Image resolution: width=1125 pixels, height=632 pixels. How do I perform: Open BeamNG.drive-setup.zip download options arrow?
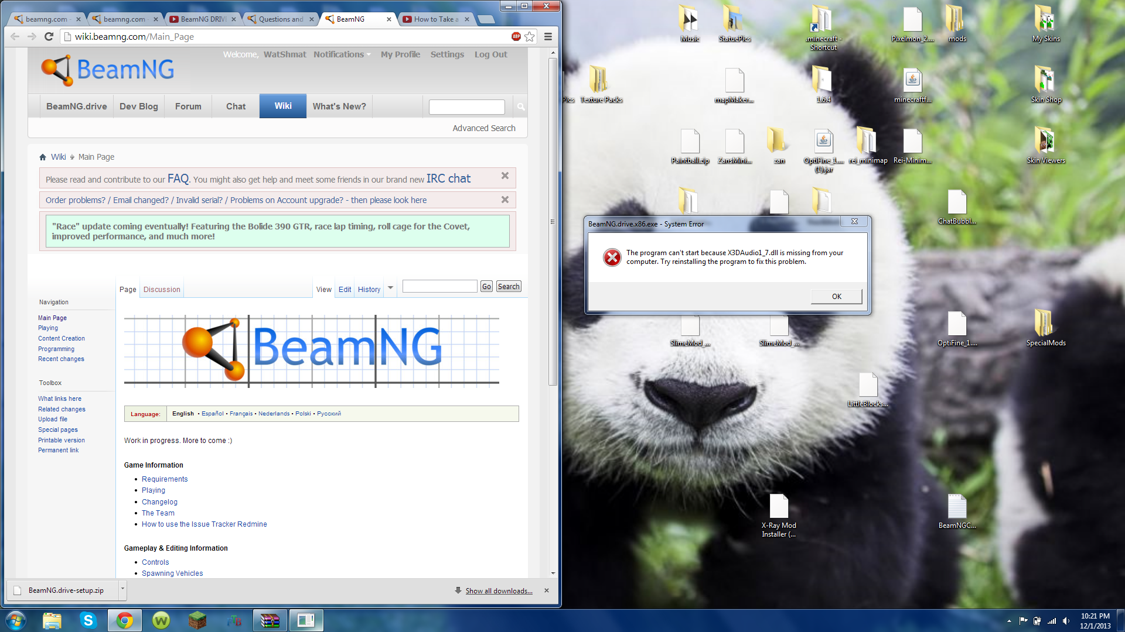click(122, 589)
